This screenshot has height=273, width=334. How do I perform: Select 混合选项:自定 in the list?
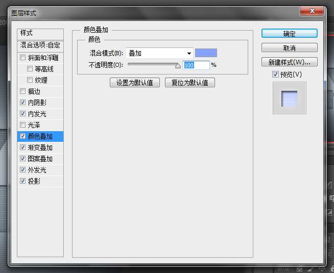tap(40, 45)
